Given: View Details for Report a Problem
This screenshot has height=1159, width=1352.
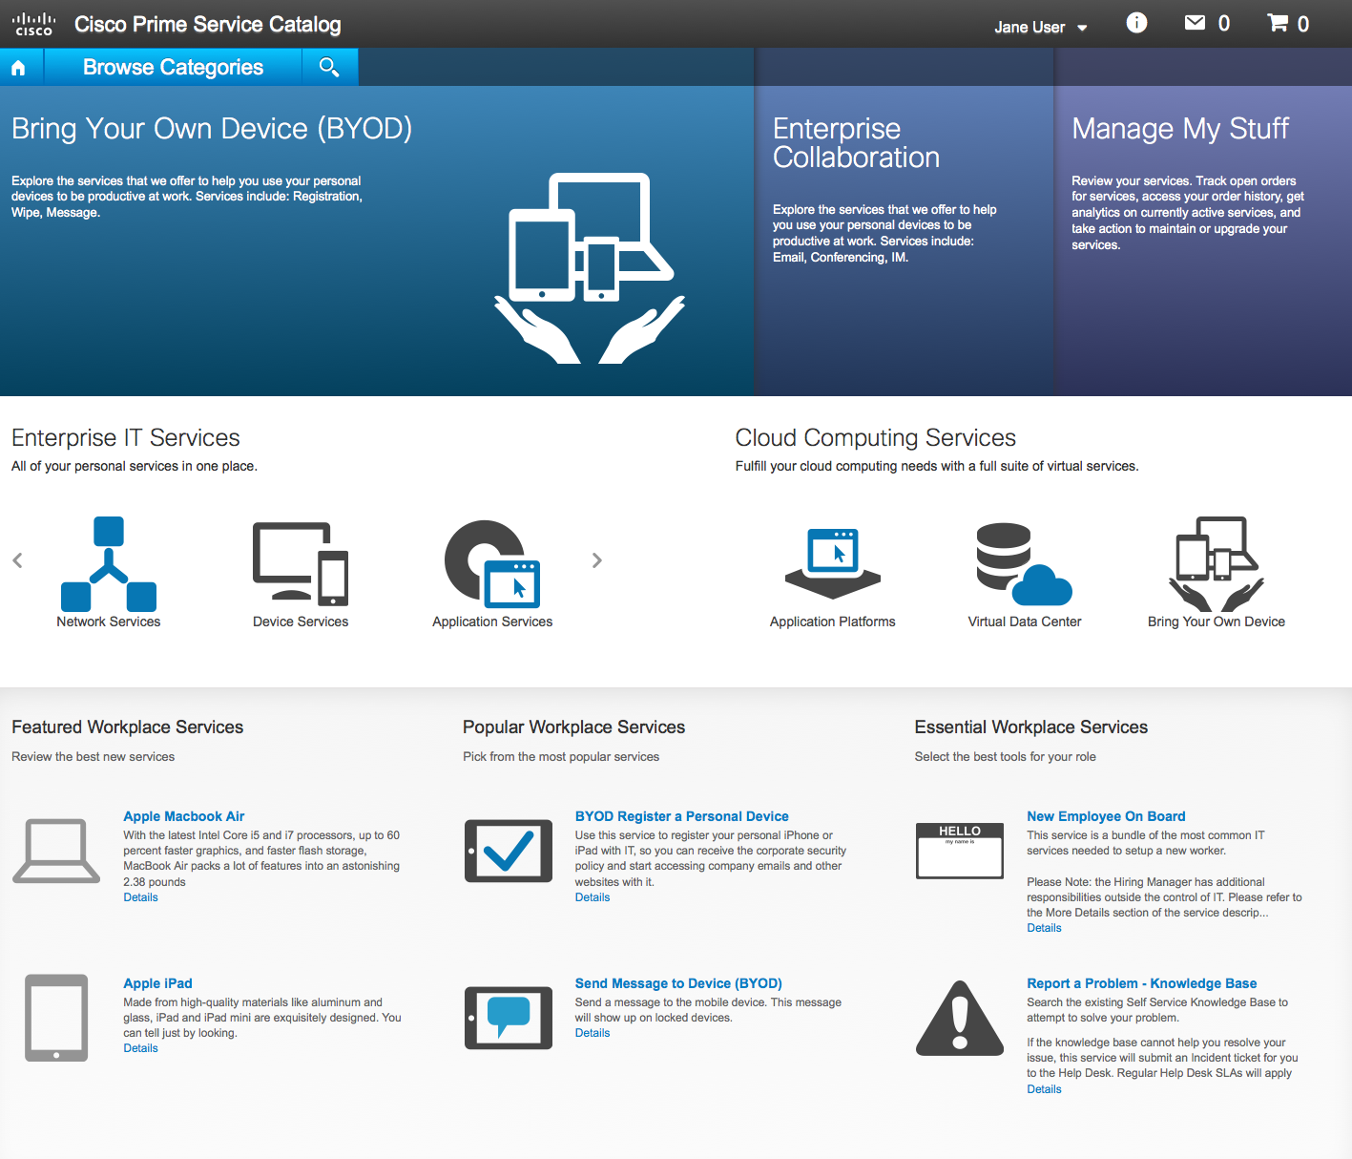Looking at the screenshot, I should [1044, 1089].
